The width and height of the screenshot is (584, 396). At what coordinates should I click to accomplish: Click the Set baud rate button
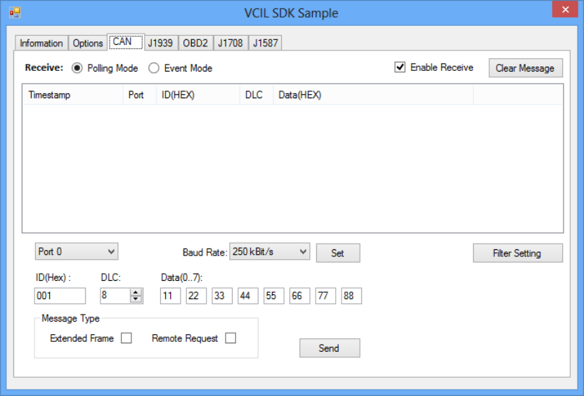click(338, 253)
